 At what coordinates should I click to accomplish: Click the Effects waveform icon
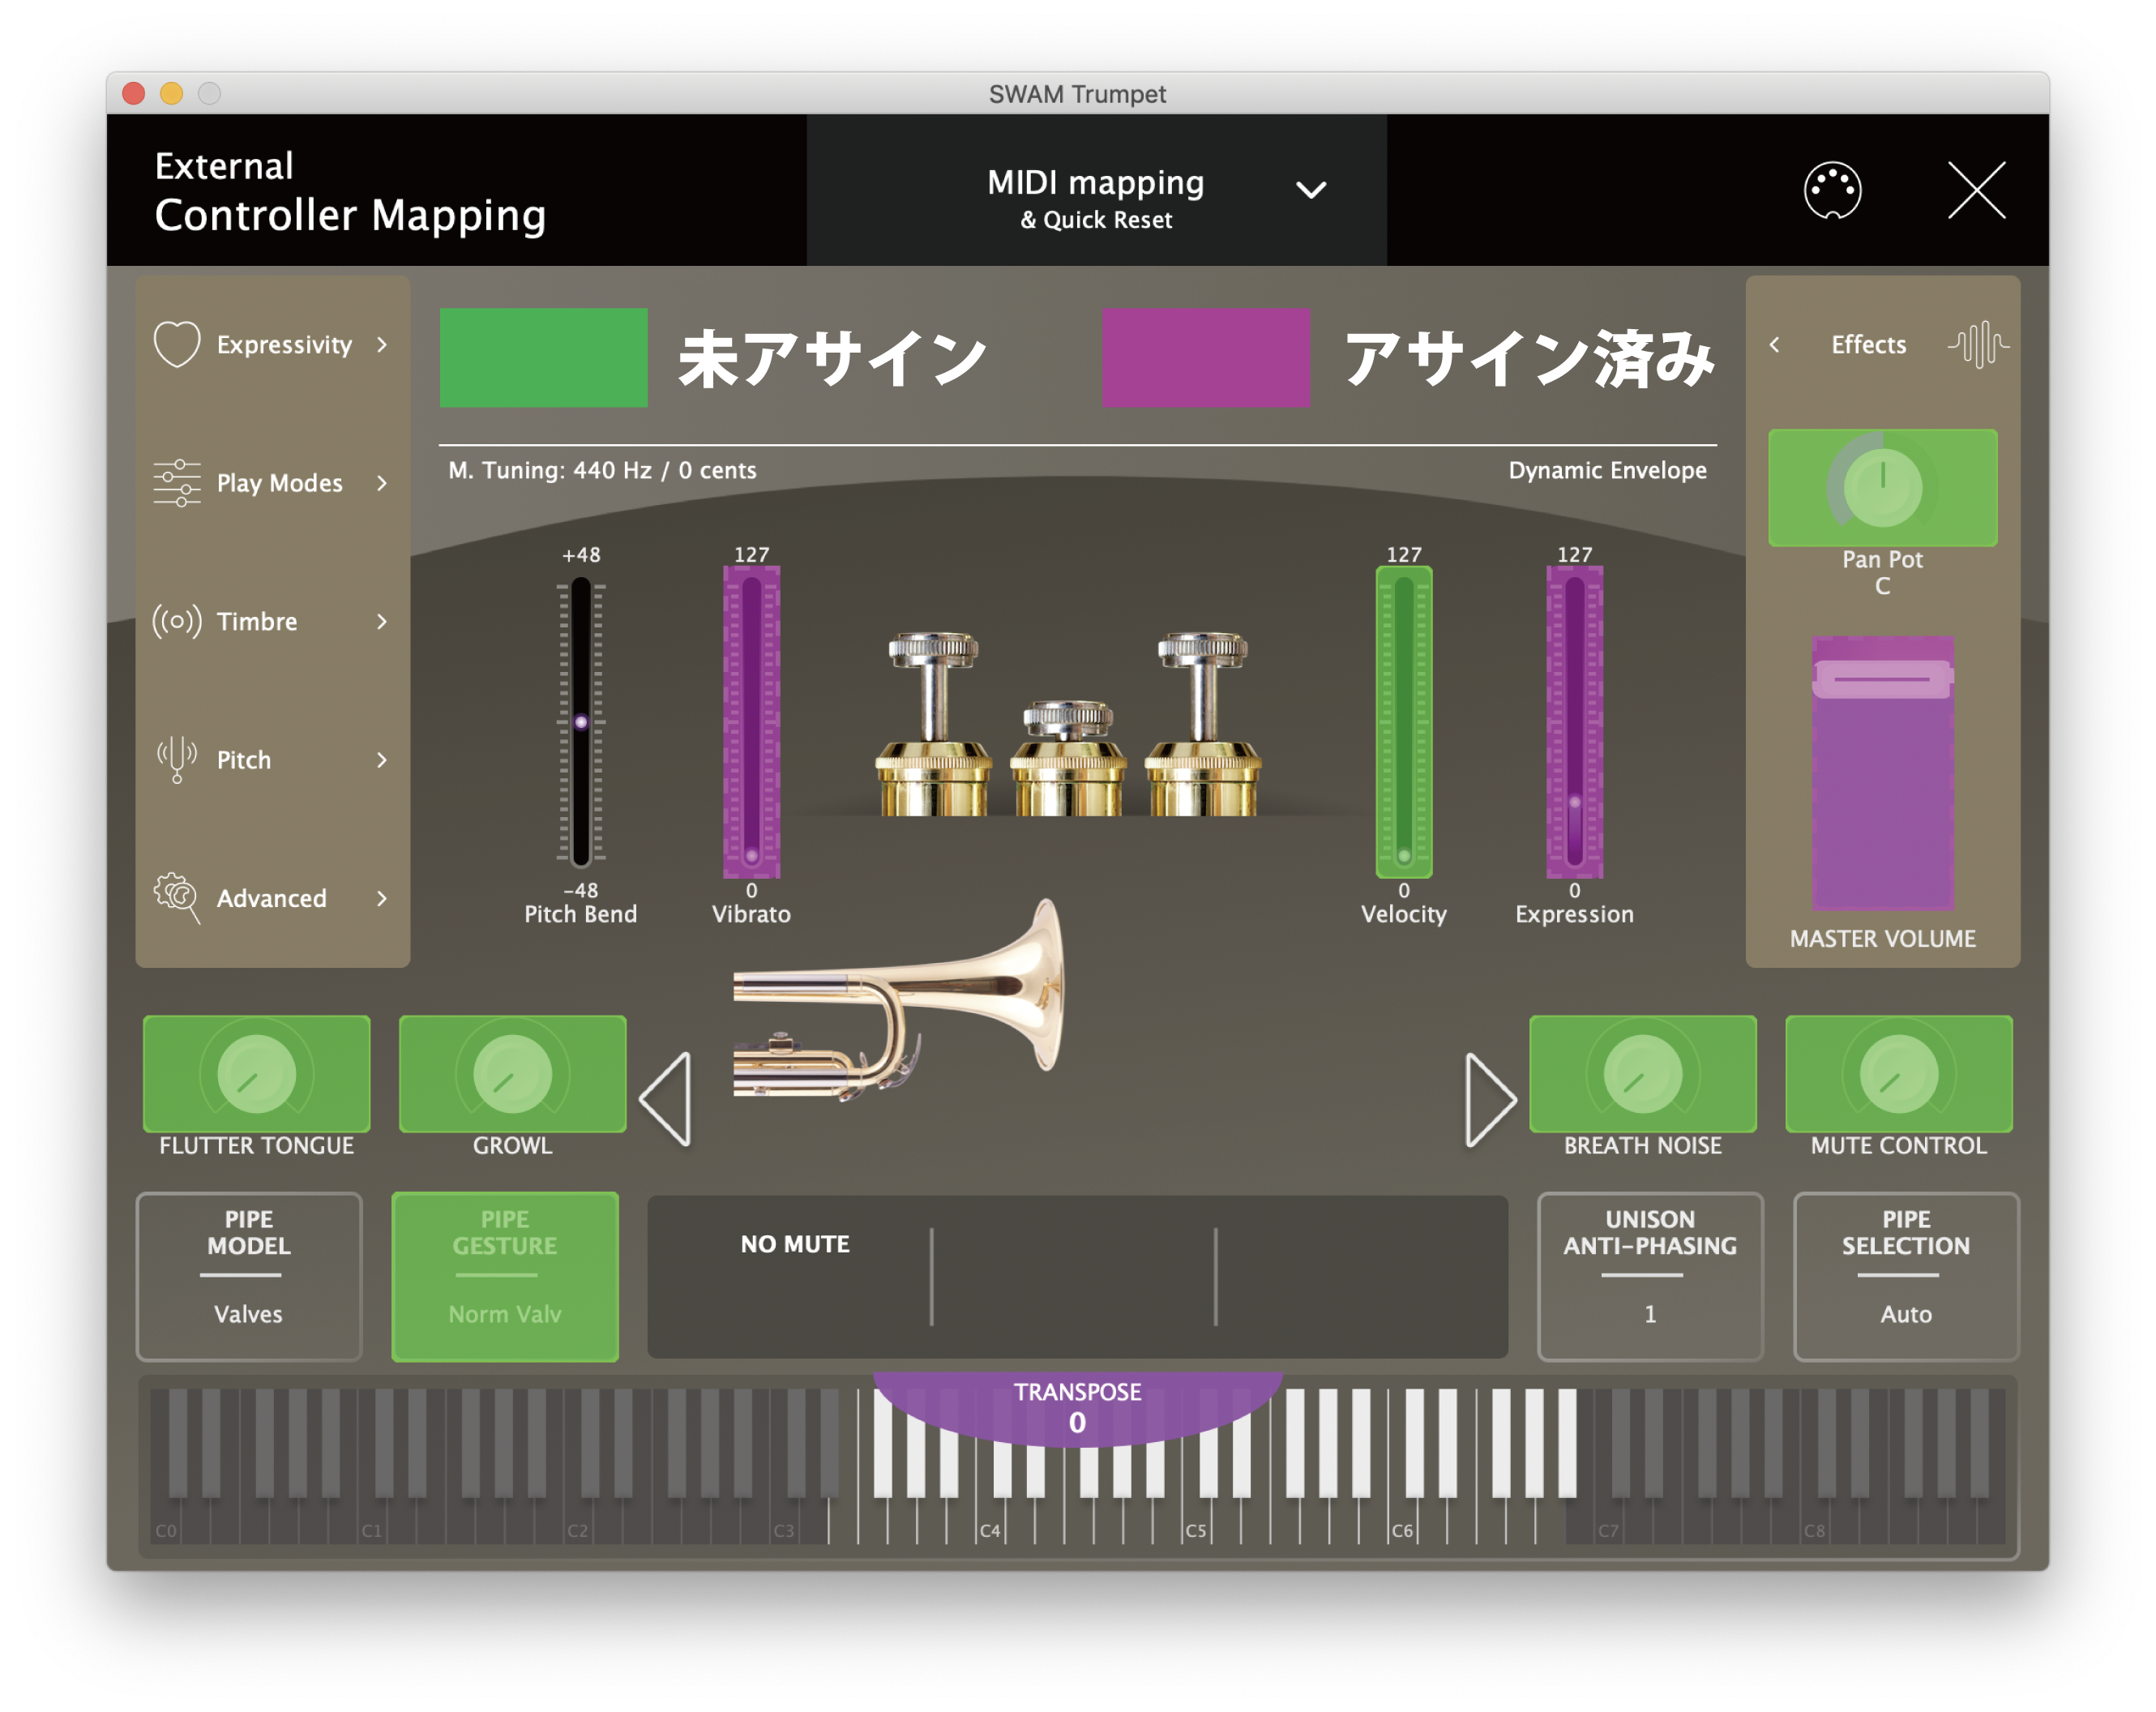[x=1978, y=344]
